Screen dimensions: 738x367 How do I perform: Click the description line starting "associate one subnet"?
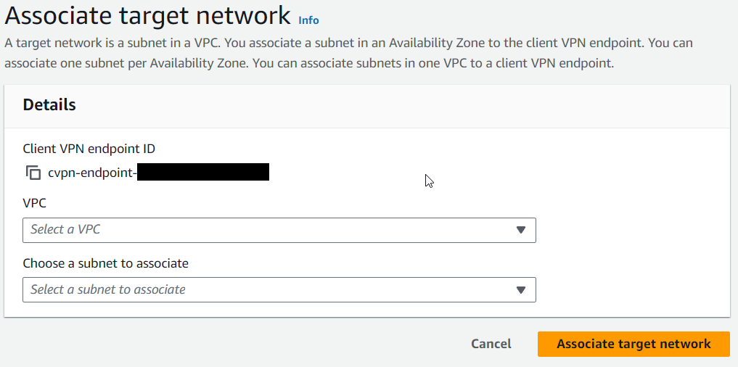click(309, 63)
